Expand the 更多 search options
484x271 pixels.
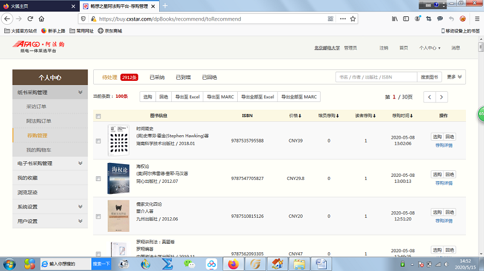click(455, 77)
